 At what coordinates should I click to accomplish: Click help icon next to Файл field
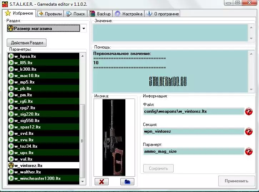pos(249,112)
